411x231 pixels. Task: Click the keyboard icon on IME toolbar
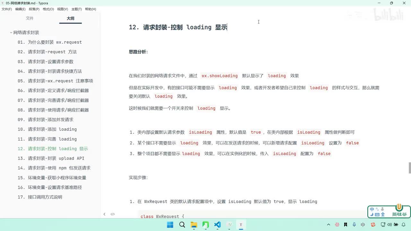[377, 214]
